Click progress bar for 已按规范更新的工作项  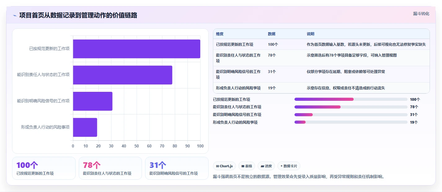(351, 99)
